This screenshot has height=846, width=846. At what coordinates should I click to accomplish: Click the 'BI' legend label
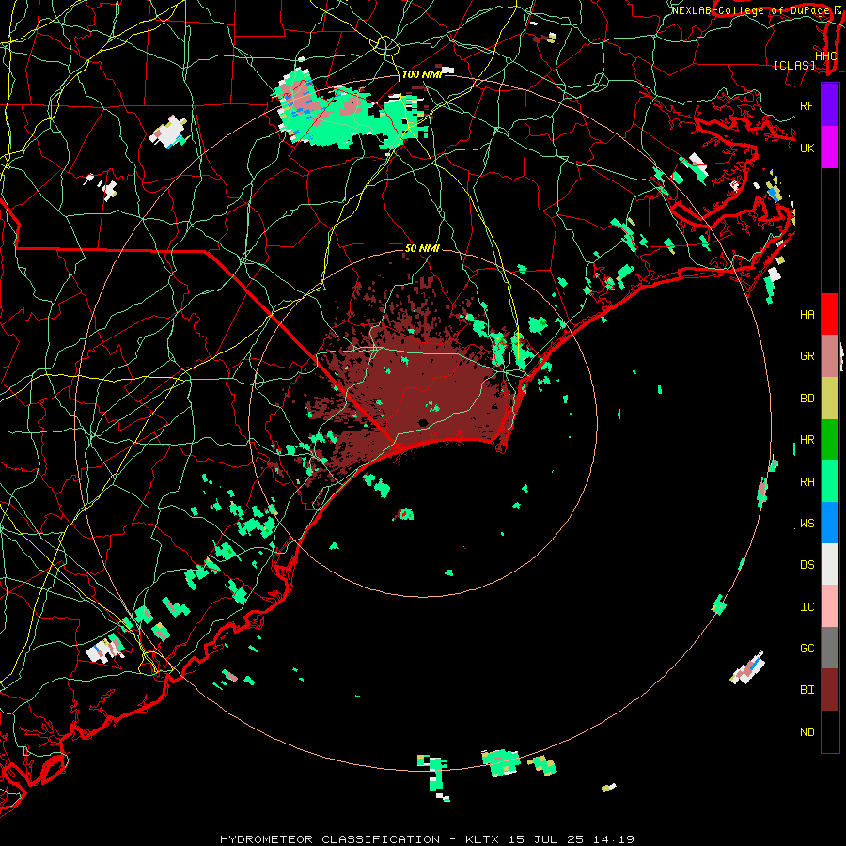click(x=807, y=690)
